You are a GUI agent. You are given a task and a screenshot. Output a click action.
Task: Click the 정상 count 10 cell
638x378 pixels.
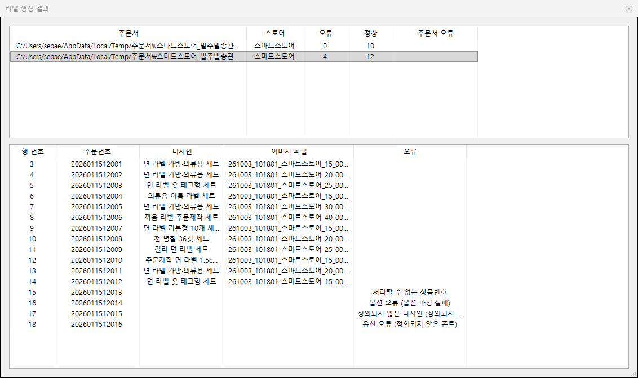click(370, 46)
